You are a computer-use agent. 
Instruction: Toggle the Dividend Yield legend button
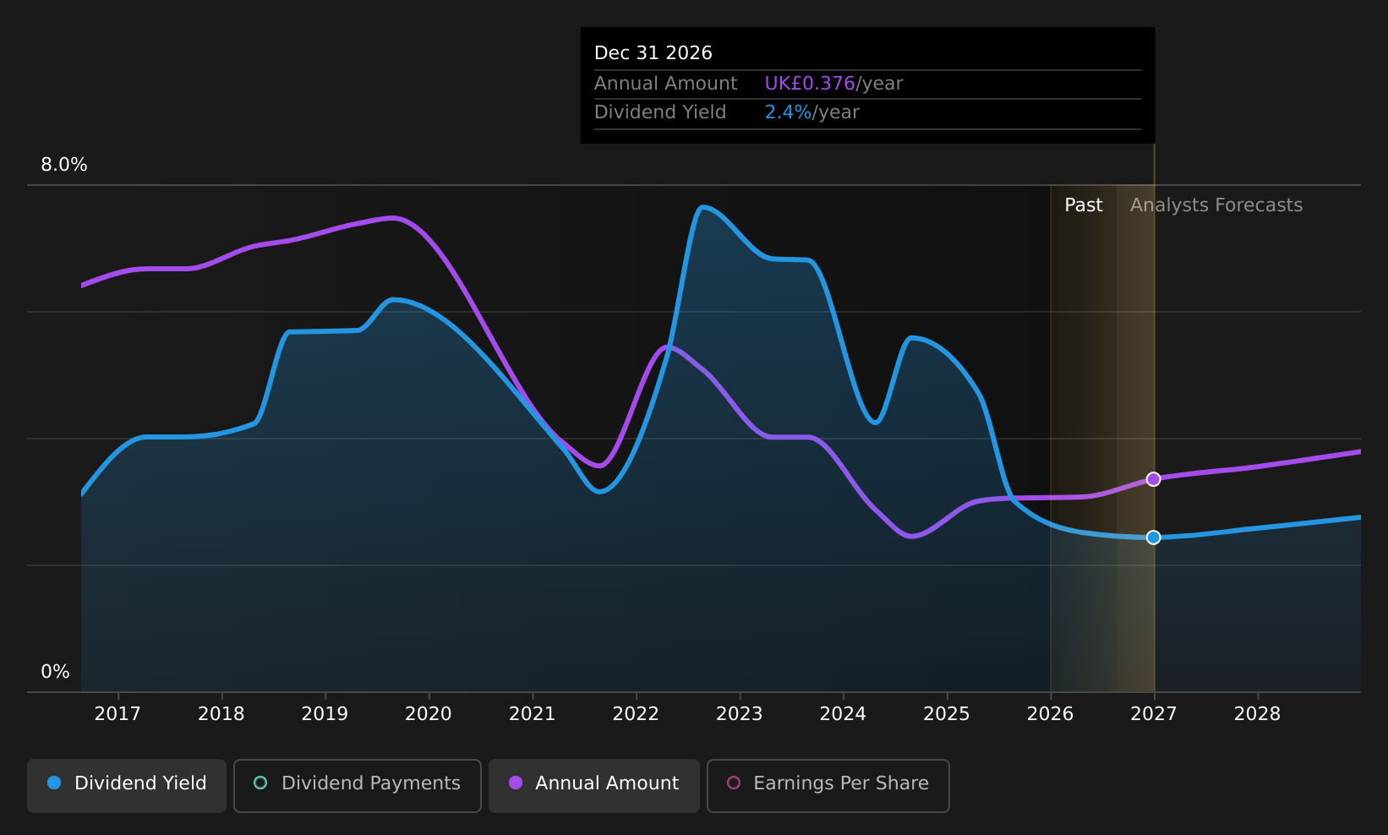(x=127, y=785)
